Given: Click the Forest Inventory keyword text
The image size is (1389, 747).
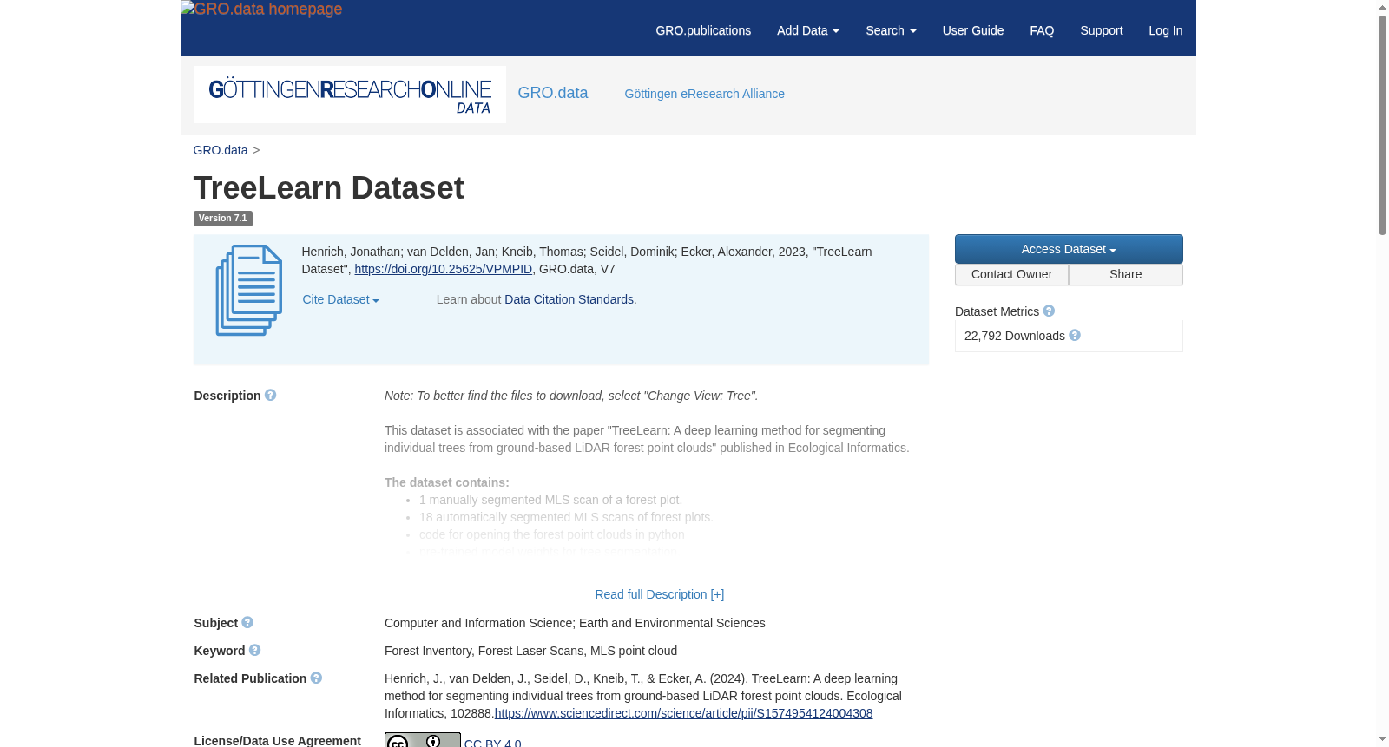Looking at the screenshot, I should (x=430, y=651).
